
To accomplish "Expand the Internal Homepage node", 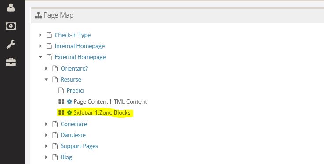I will click(x=40, y=46).
